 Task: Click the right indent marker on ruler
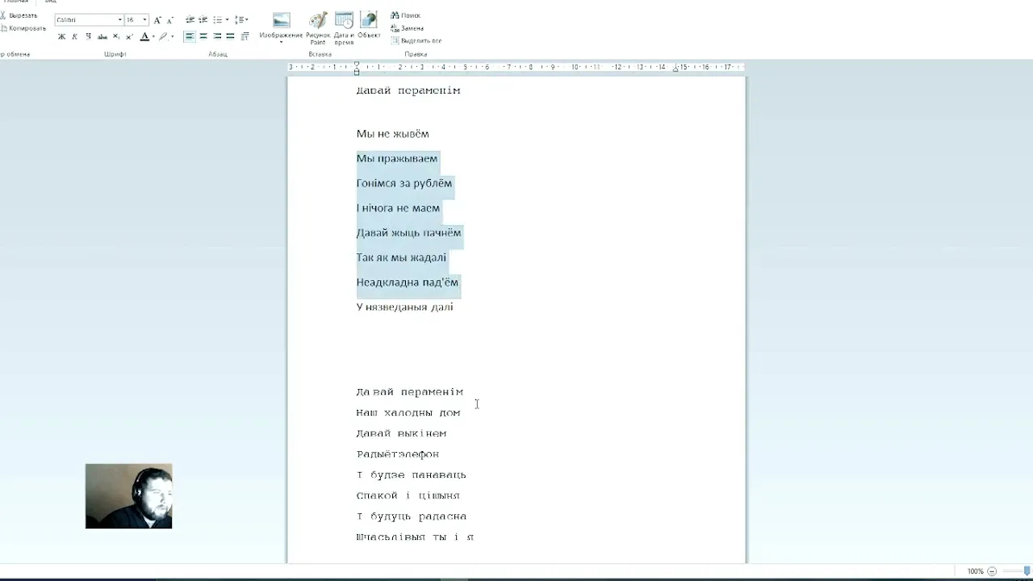pyautogui.click(x=676, y=70)
